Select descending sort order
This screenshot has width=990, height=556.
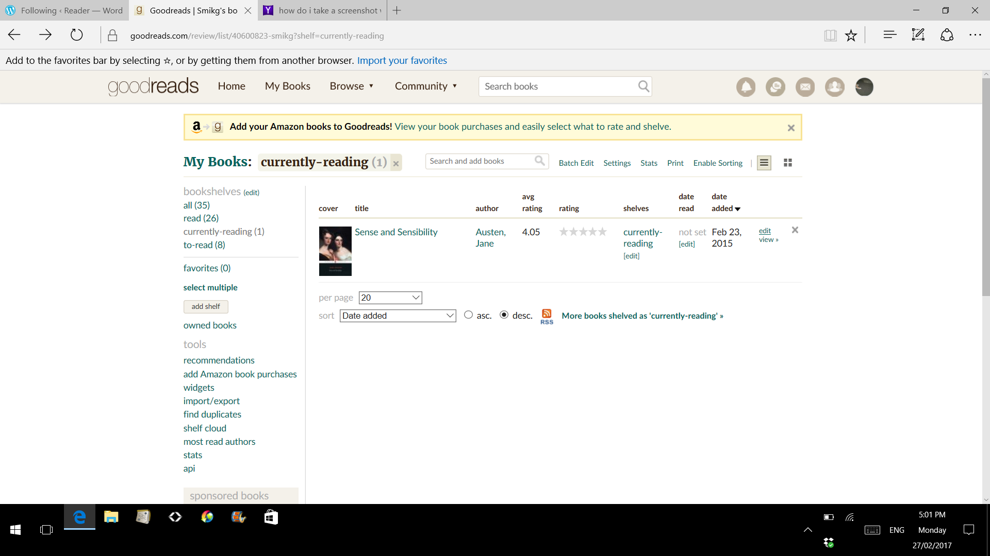coord(504,315)
